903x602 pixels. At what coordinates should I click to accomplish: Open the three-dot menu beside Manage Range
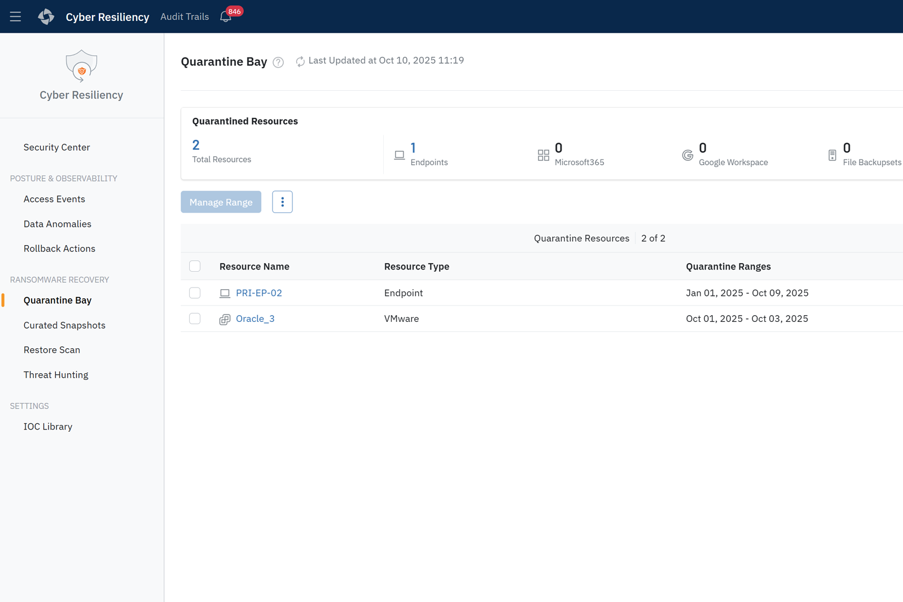tap(282, 202)
